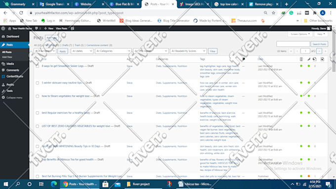Open Task View on the taskbar
The image size is (336, 189).
tap(41, 184)
